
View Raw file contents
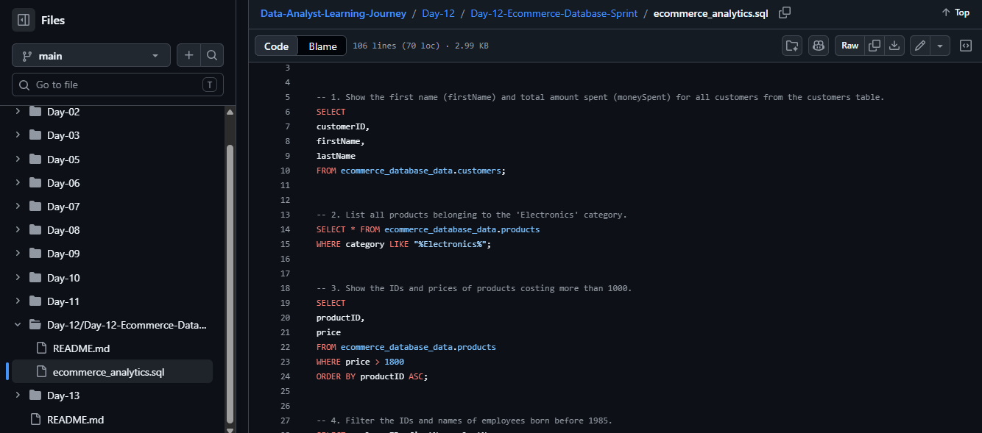pos(849,46)
